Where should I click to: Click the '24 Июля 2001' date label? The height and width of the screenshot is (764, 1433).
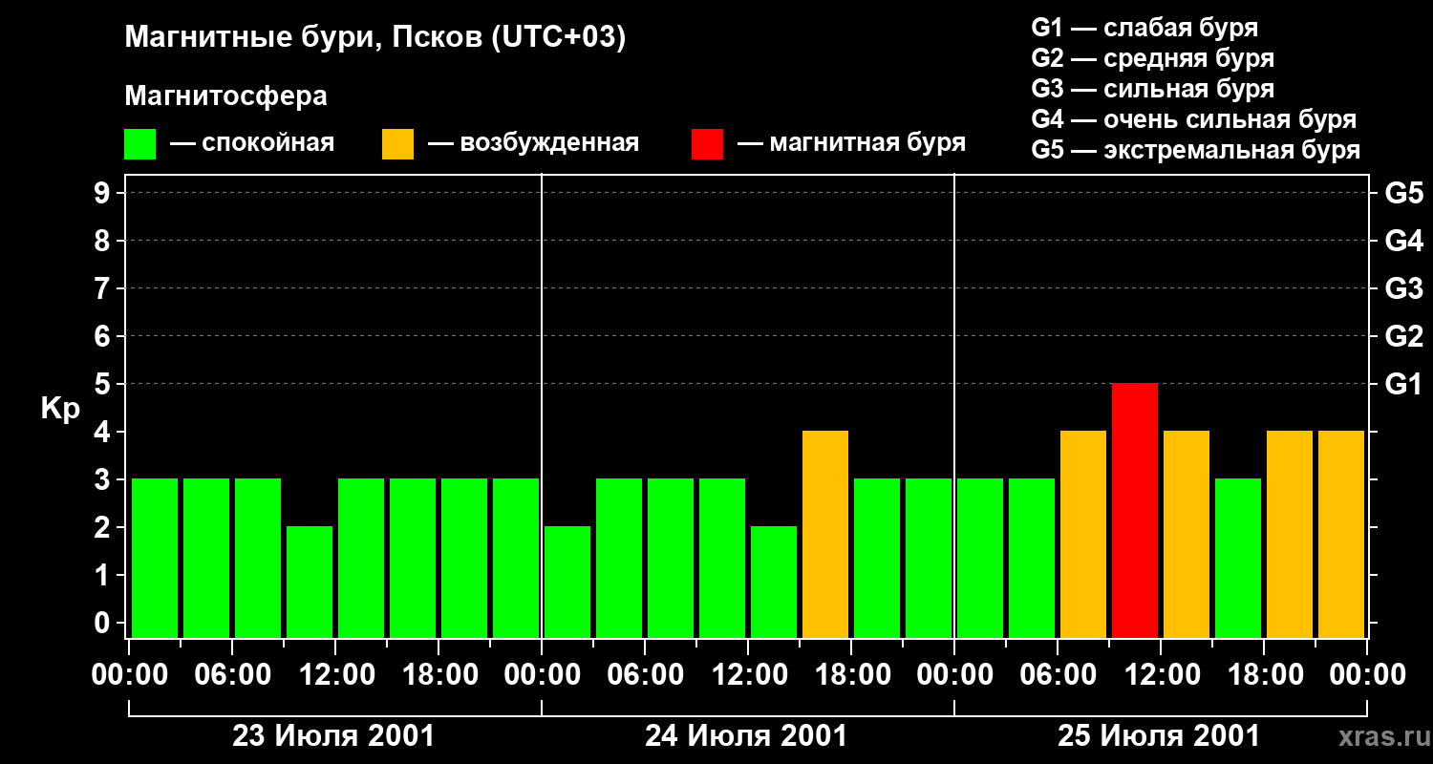[747, 736]
